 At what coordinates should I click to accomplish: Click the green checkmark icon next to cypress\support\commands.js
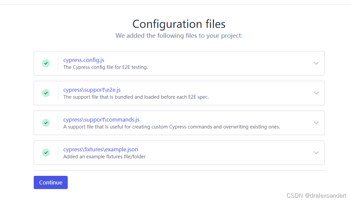click(x=46, y=123)
